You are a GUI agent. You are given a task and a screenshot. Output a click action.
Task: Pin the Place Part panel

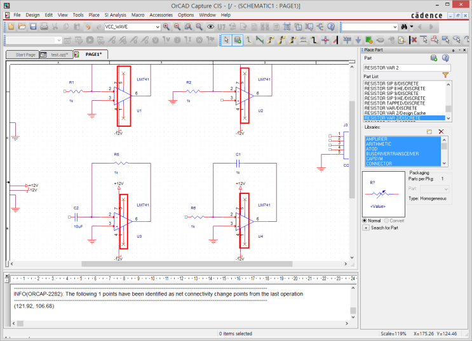(454, 50)
